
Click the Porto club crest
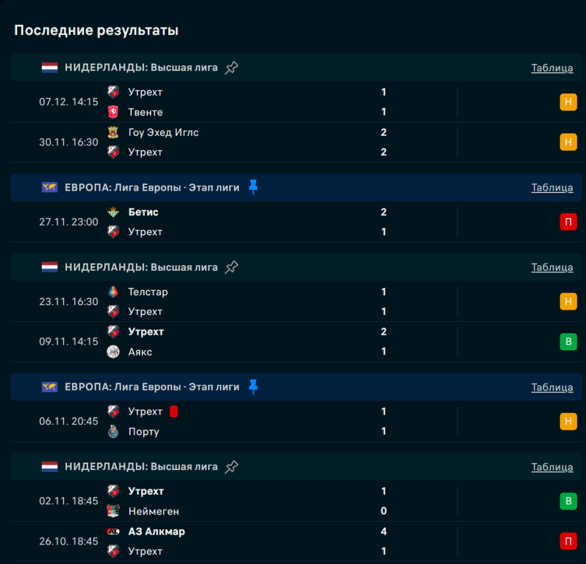pyautogui.click(x=113, y=432)
